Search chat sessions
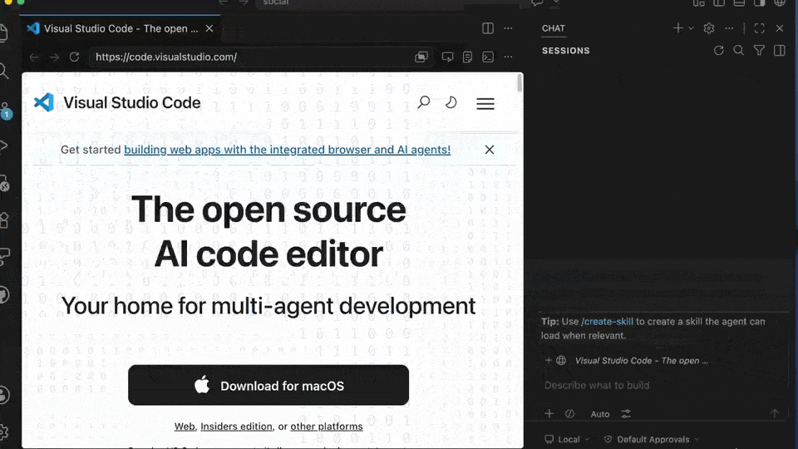 (738, 51)
